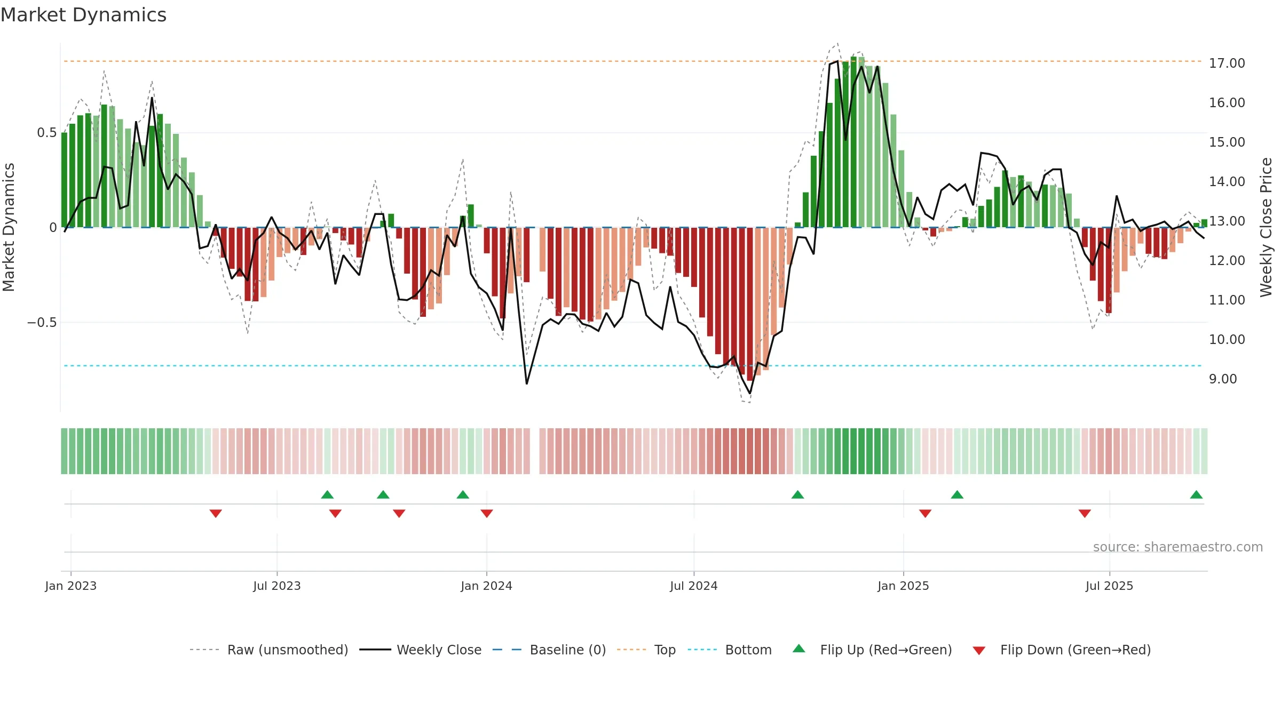
Task: Toggle the Raw (unsmoothed) legend entry
Action: coord(268,650)
